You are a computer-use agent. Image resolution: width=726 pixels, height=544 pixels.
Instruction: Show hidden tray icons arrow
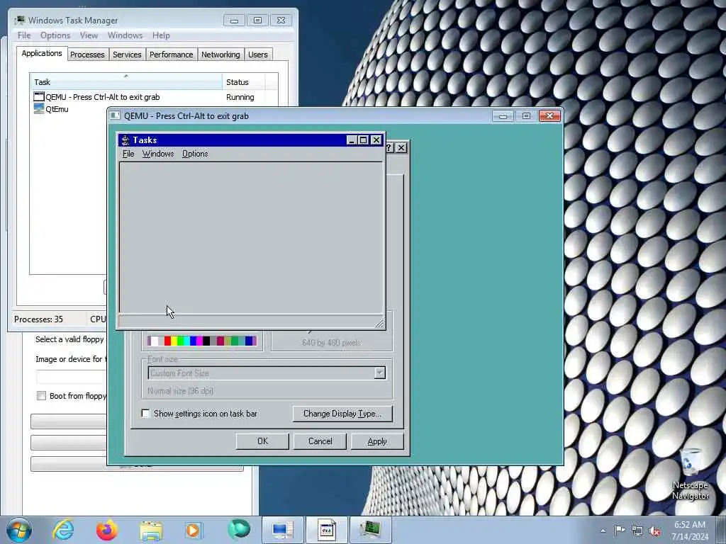(603, 531)
